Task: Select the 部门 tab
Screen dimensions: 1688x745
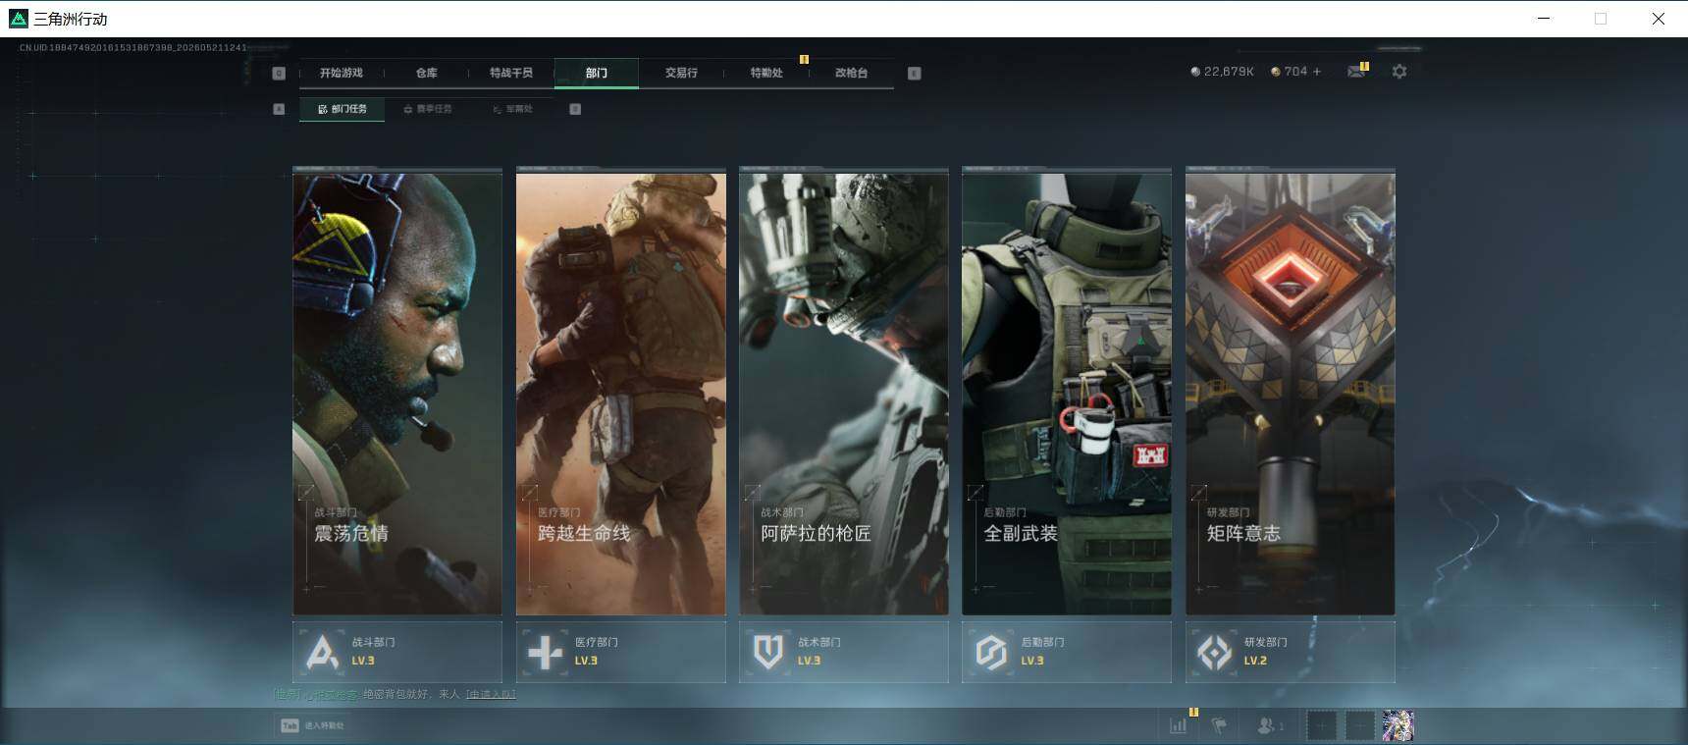Action: (x=597, y=73)
